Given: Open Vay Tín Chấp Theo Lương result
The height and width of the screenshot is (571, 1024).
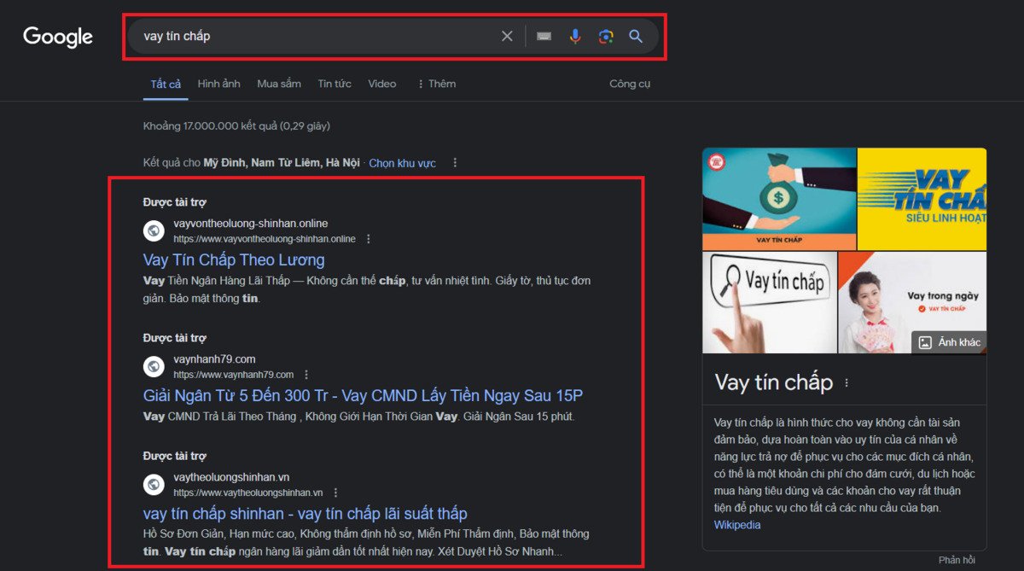Looking at the screenshot, I should [234, 259].
